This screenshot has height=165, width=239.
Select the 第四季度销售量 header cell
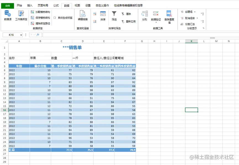tap(125, 66)
